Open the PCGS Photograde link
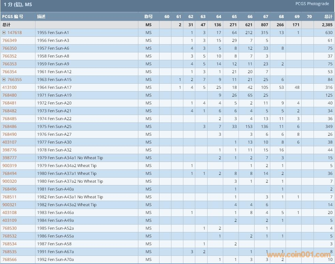Screen dimensions: 335x264 click(312, 4)
